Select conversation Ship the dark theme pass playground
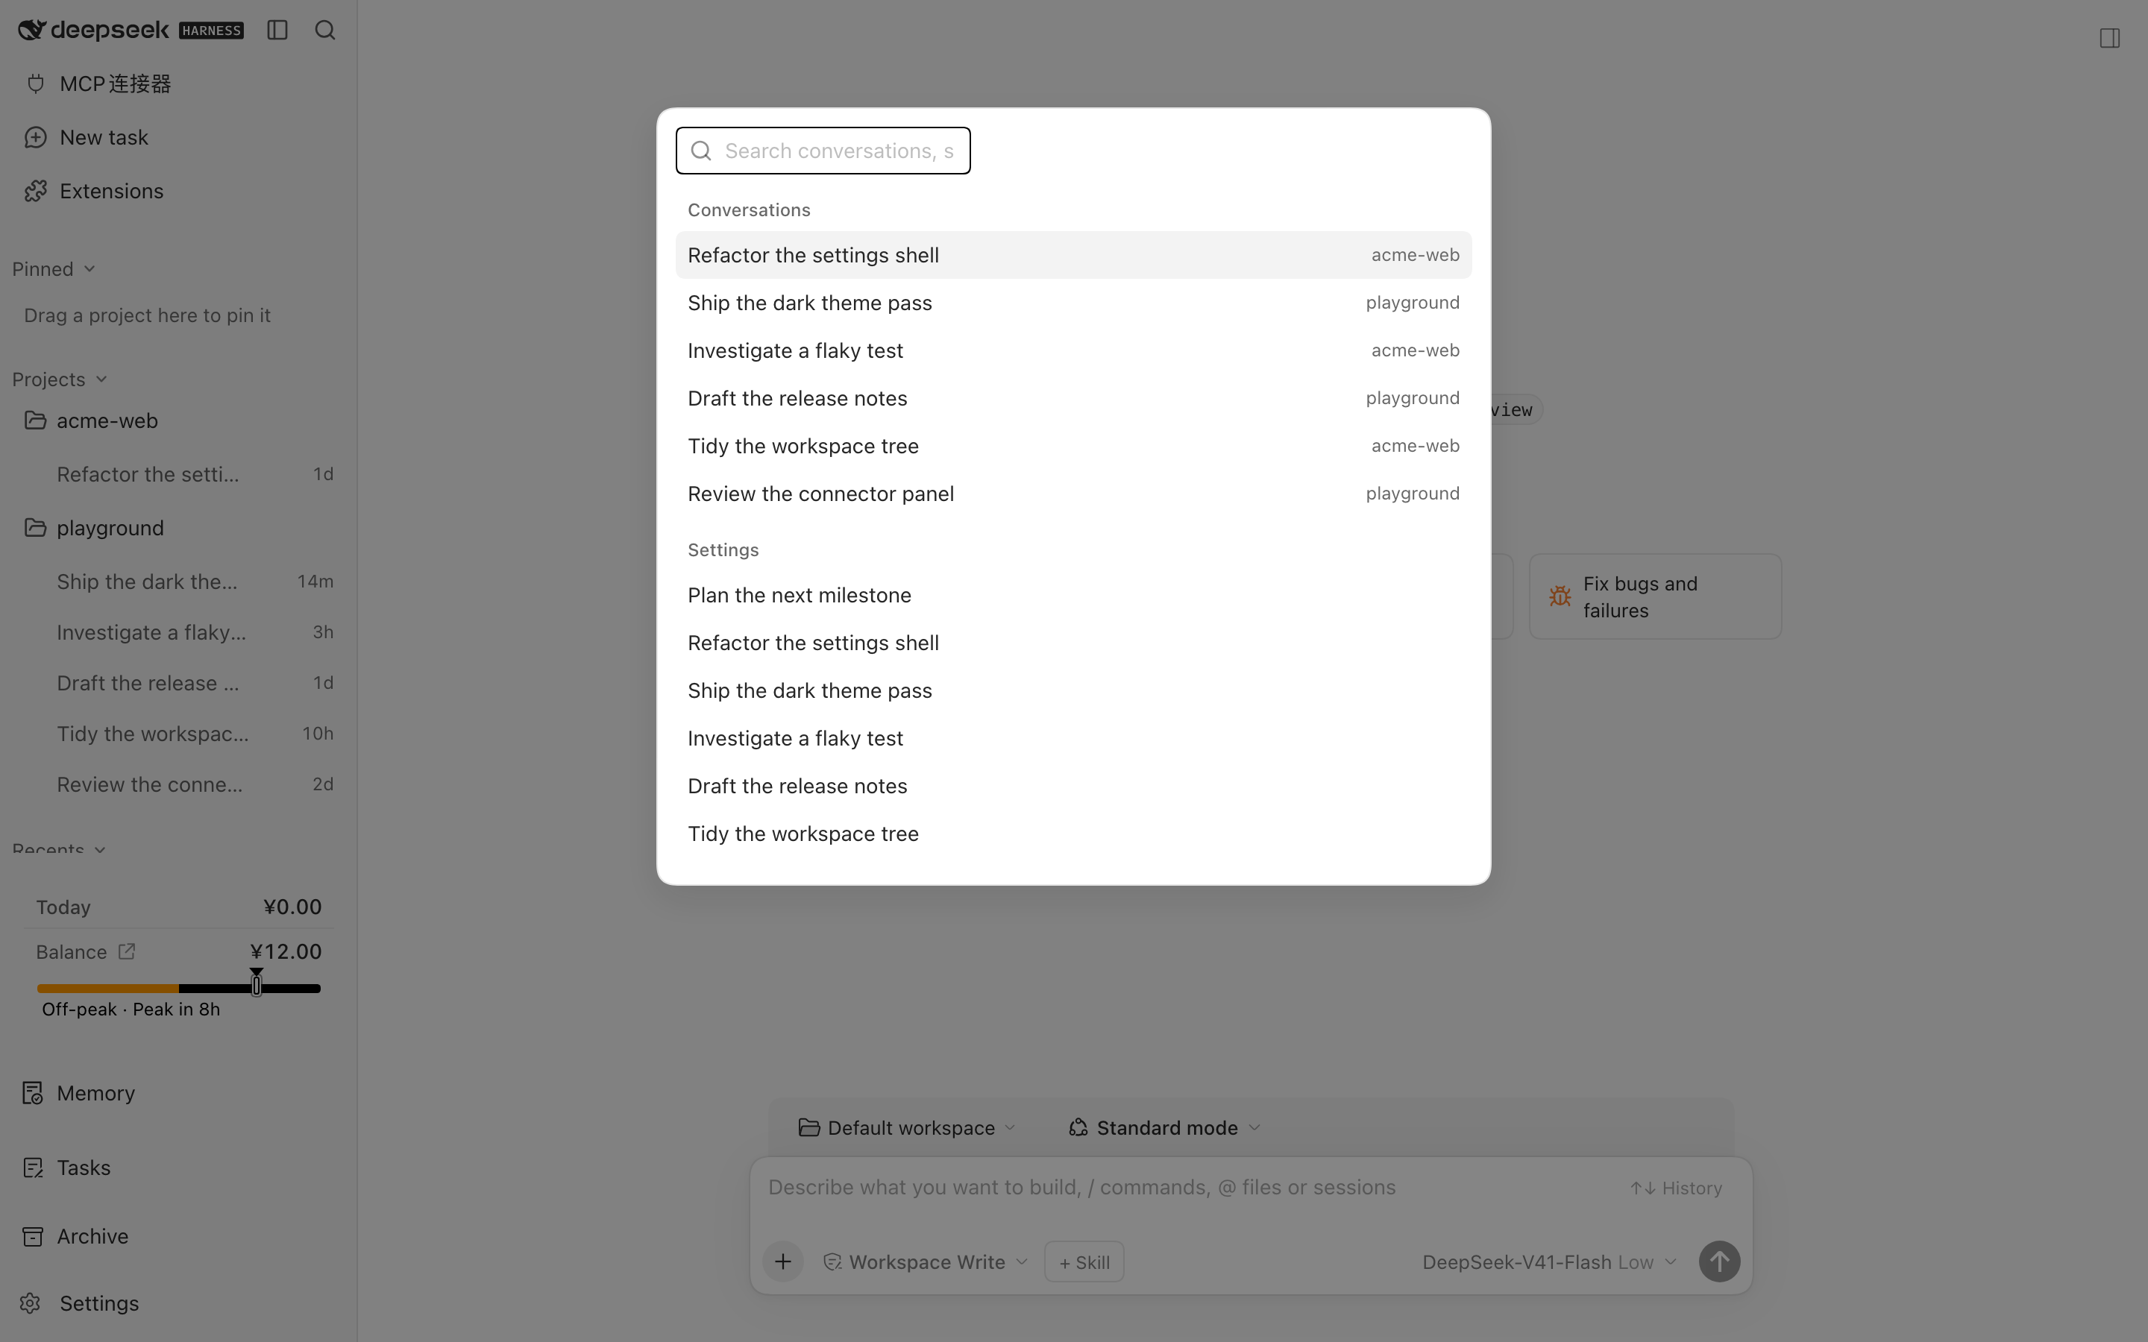This screenshot has height=1342, width=2148. [1073, 303]
